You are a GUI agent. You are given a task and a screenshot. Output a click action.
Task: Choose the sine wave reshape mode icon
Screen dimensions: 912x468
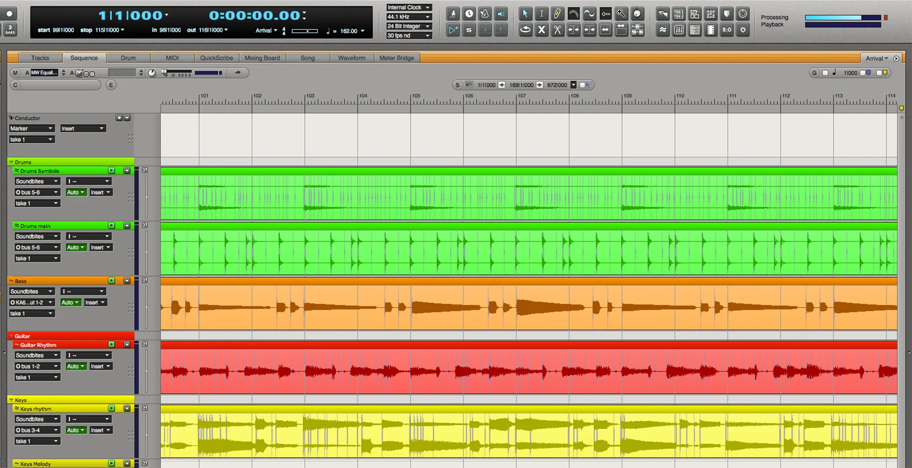tap(589, 14)
